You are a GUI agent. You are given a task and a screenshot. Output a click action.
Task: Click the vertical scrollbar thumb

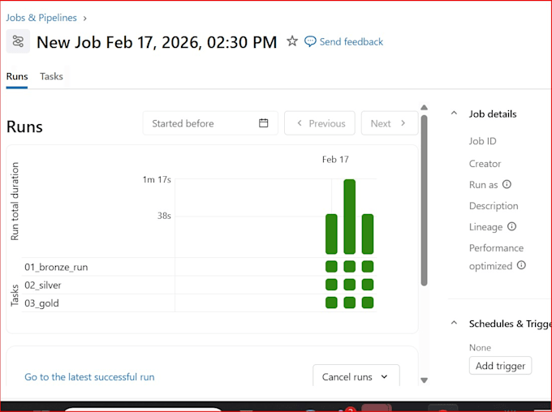425,200
